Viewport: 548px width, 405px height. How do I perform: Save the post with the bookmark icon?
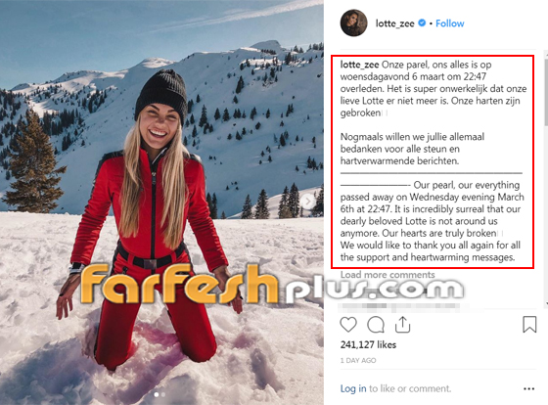tap(529, 324)
